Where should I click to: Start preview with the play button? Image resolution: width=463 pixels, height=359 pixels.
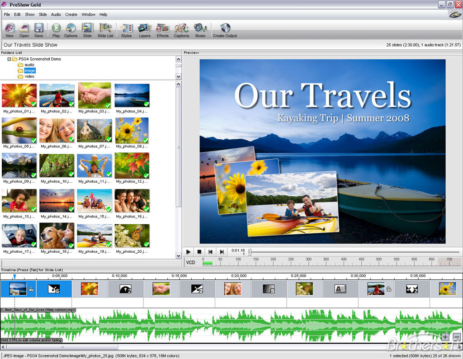[188, 252]
